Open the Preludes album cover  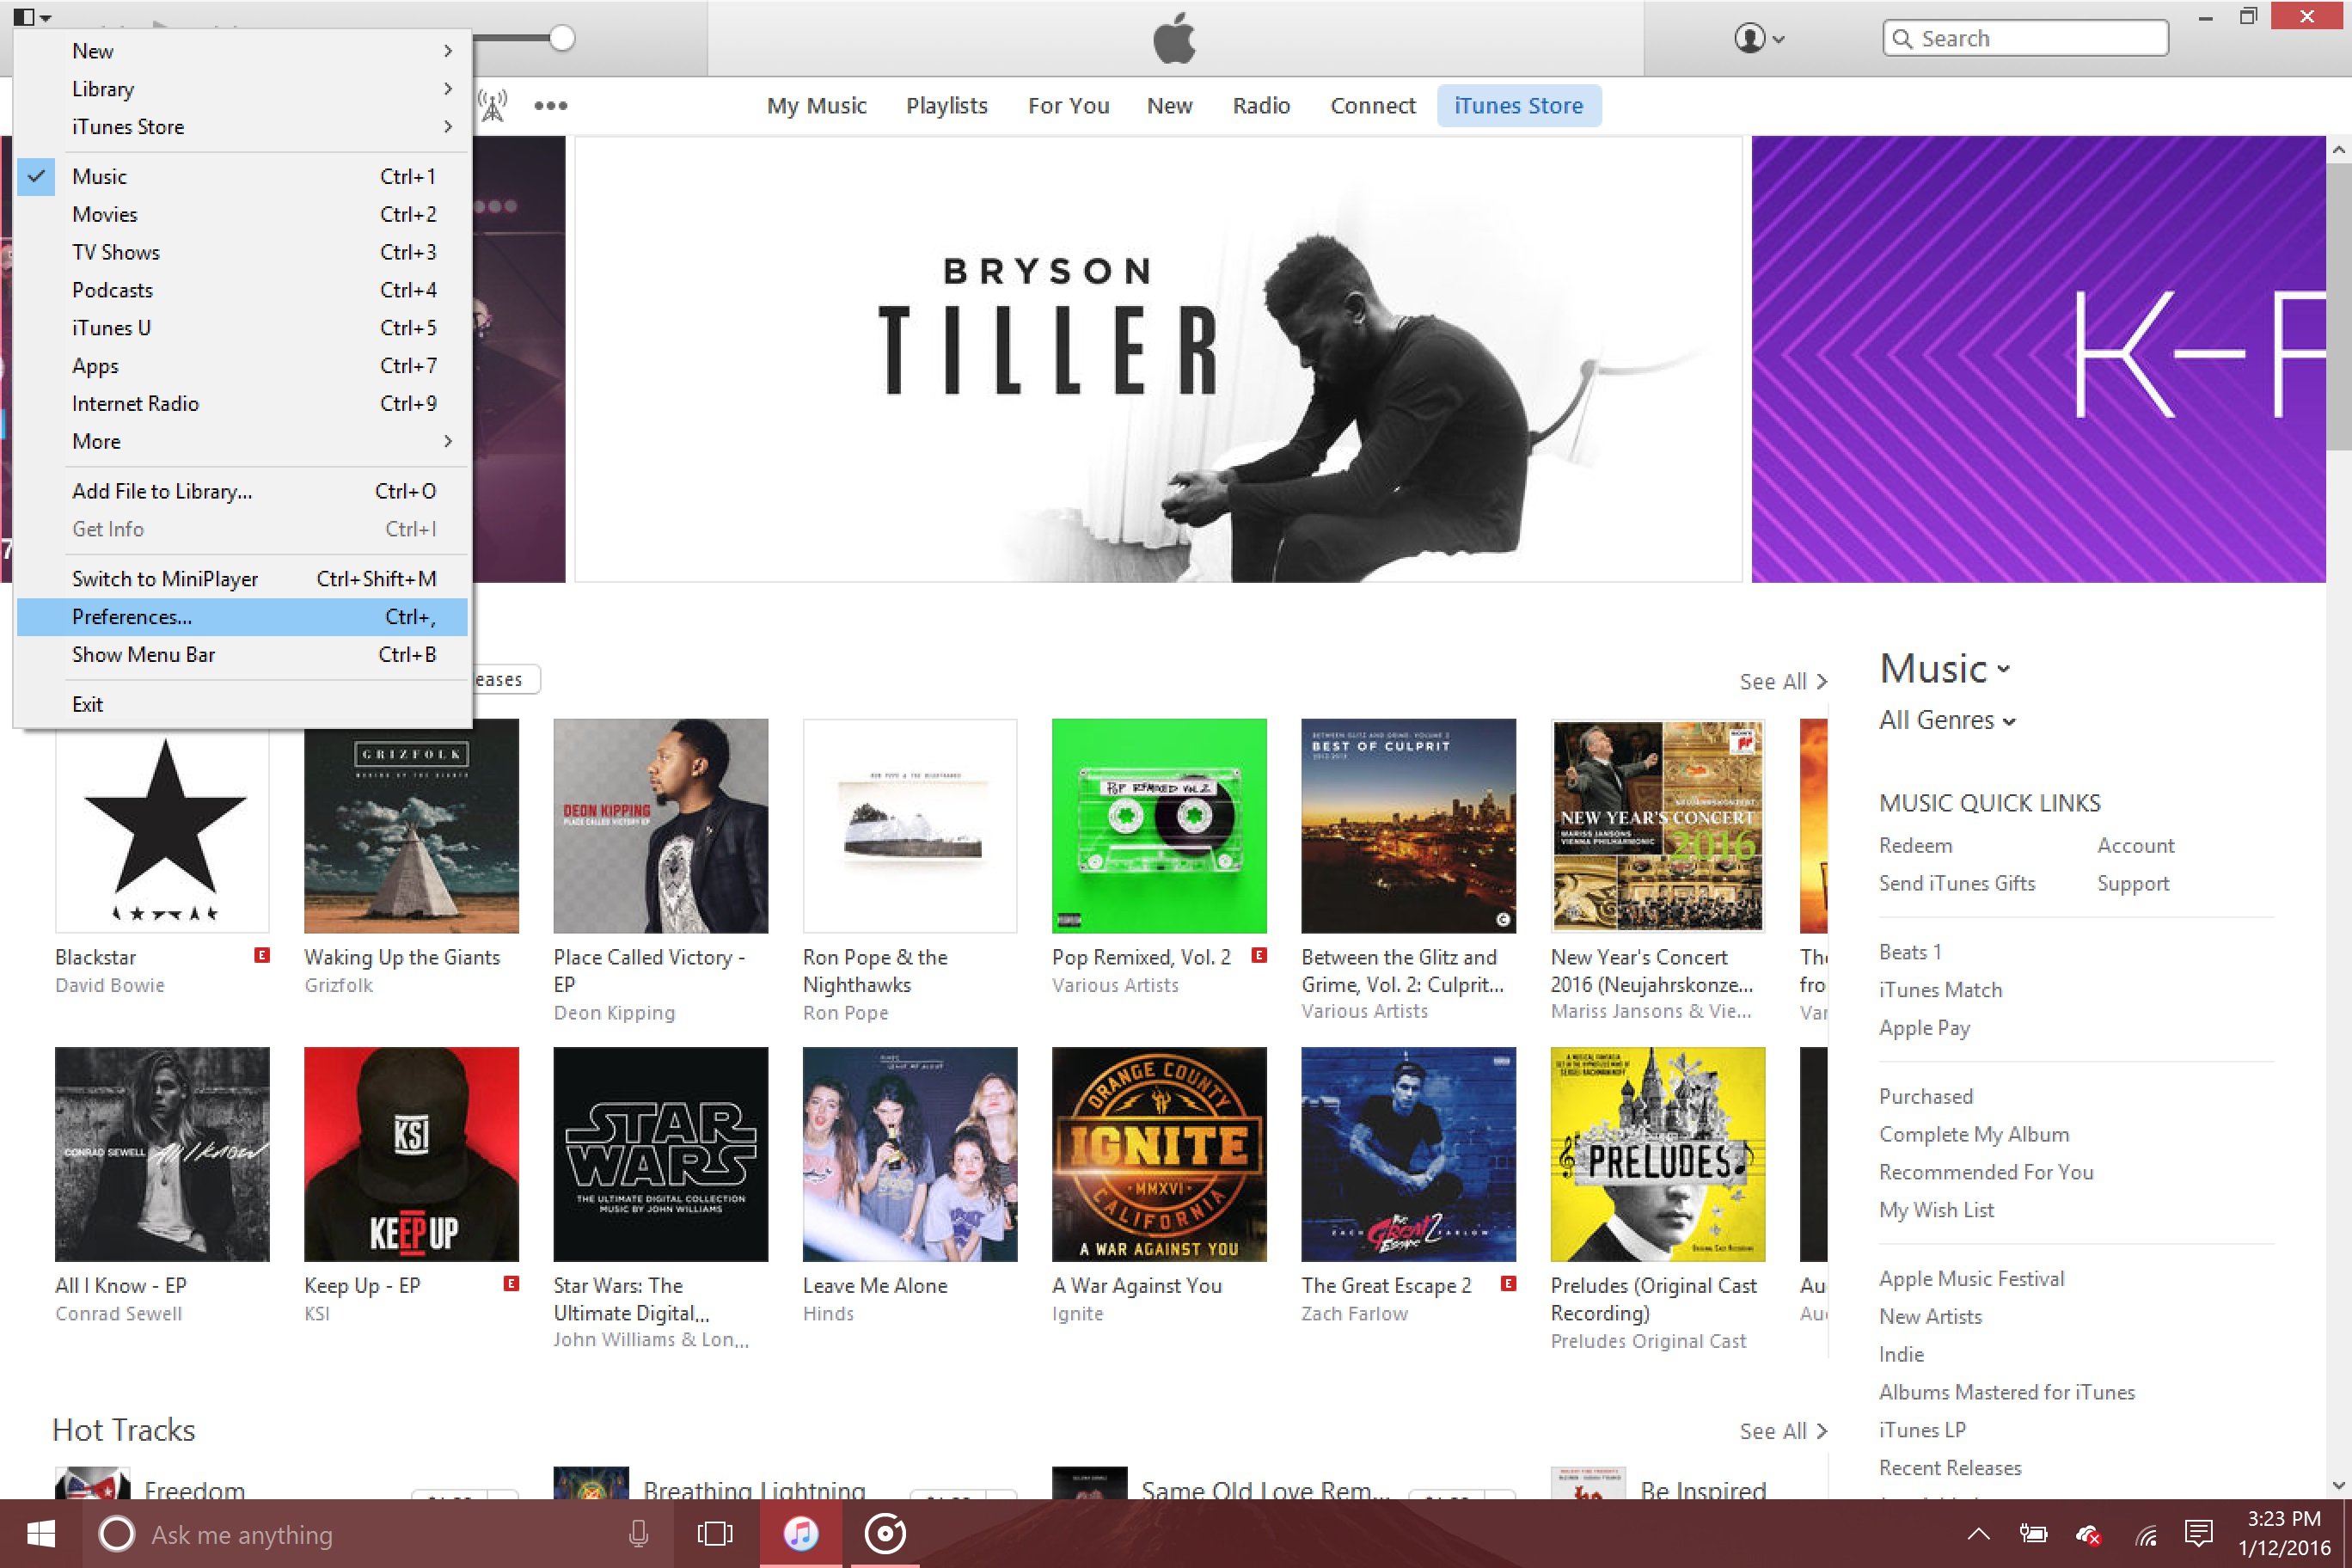(1657, 1154)
